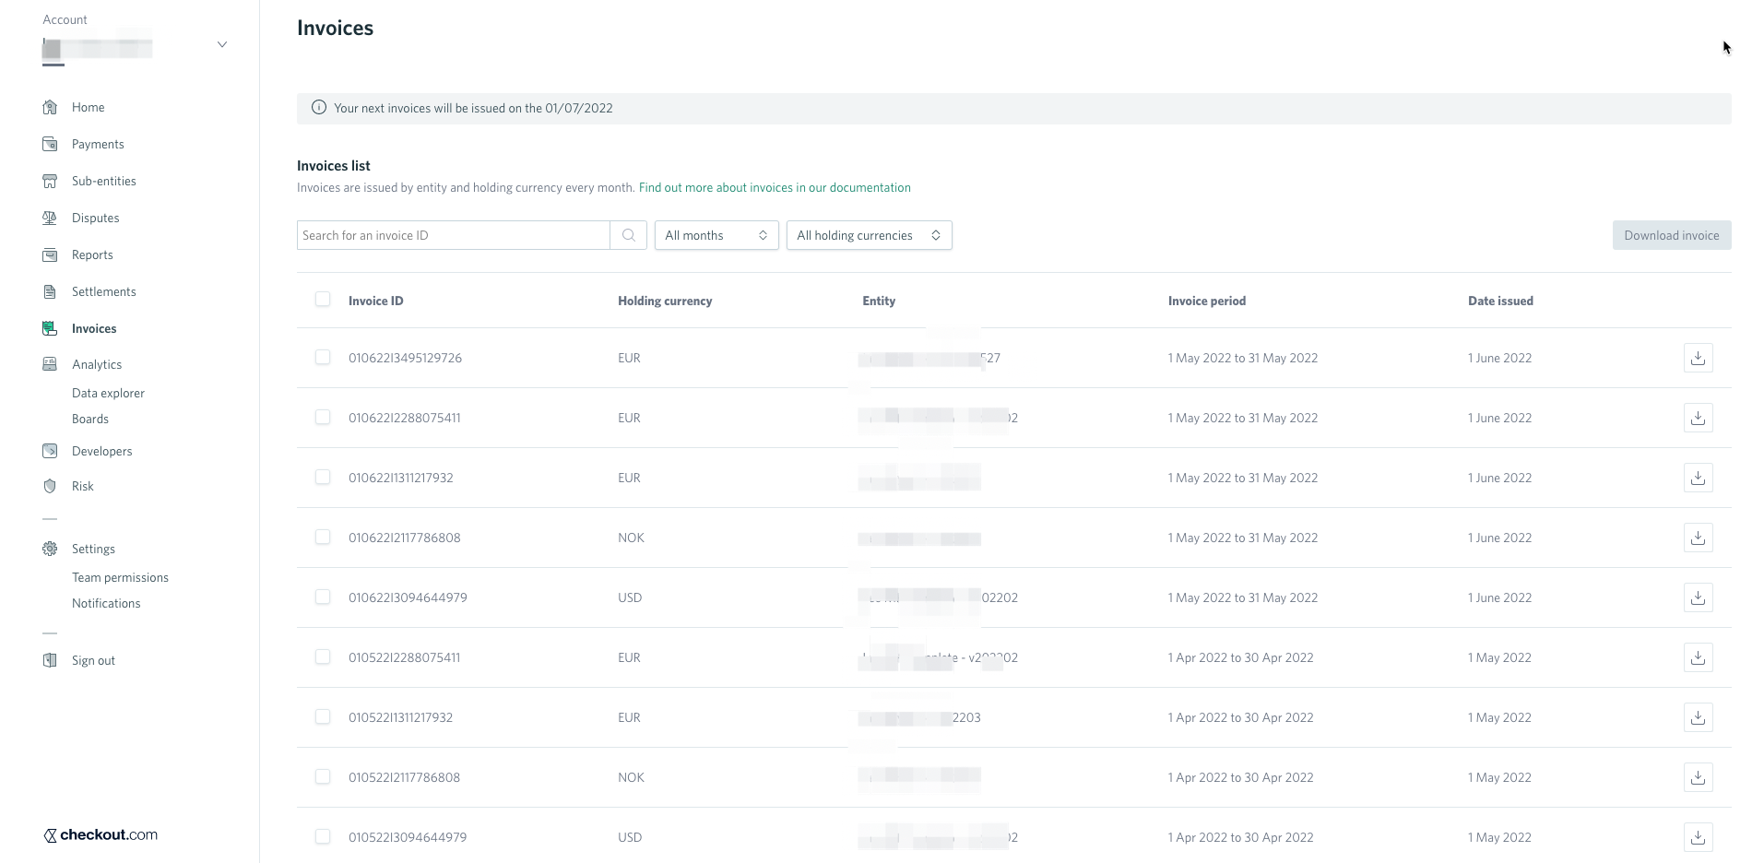Click the Sign out door icon
1764x863 pixels.
50,660
